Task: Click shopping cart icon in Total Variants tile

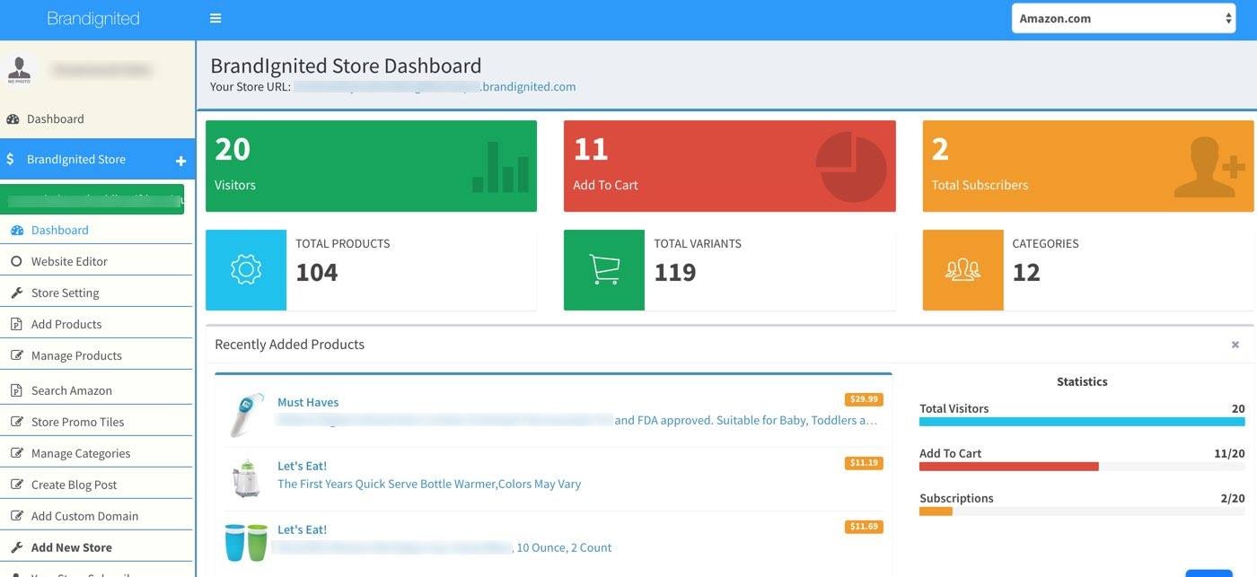Action: [604, 270]
